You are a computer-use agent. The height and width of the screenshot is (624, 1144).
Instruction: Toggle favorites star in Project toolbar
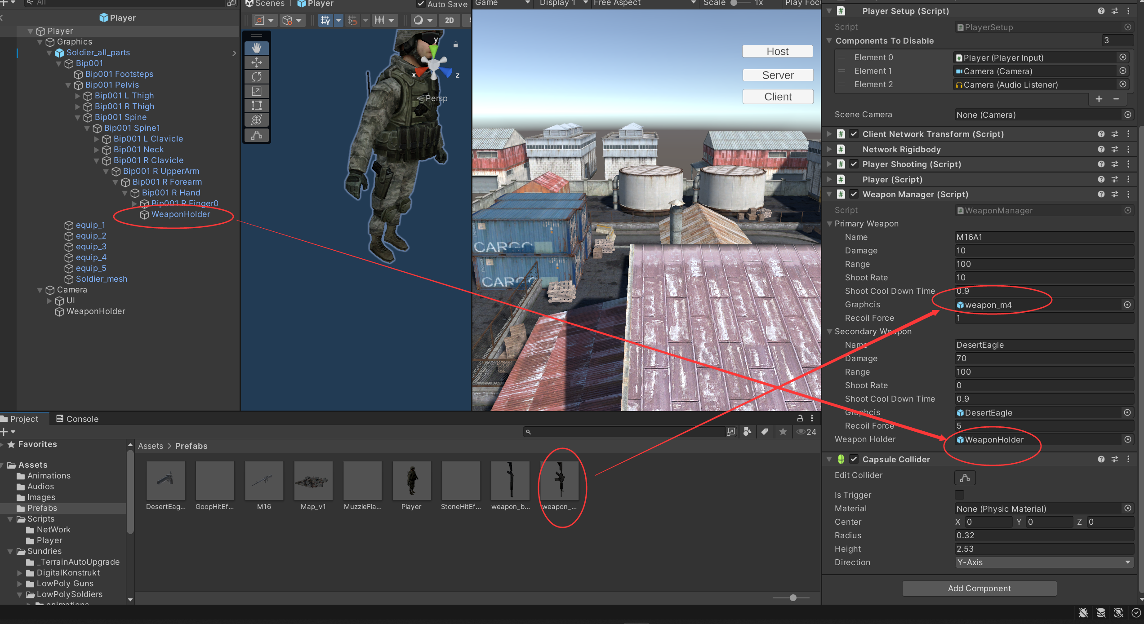(783, 432)
